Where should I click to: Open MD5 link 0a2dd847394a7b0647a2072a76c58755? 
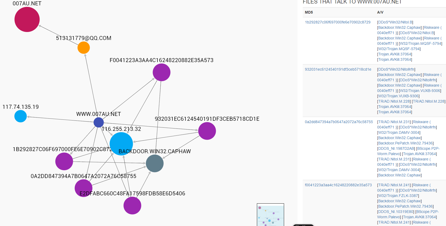pyautogui.click(x=339, y=122)
